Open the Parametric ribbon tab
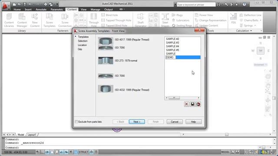 (x=57, y=10)
